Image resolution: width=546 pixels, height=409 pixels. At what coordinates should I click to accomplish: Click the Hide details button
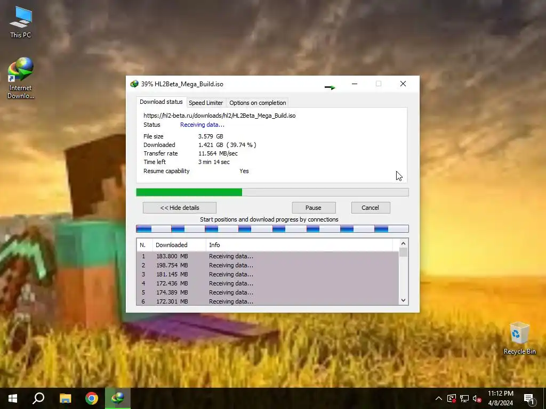pyautogui.click(x=180, y=208)
